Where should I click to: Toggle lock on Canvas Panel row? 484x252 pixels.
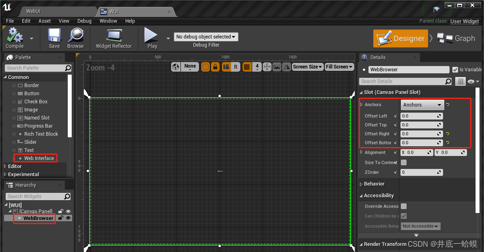[61, 211]
